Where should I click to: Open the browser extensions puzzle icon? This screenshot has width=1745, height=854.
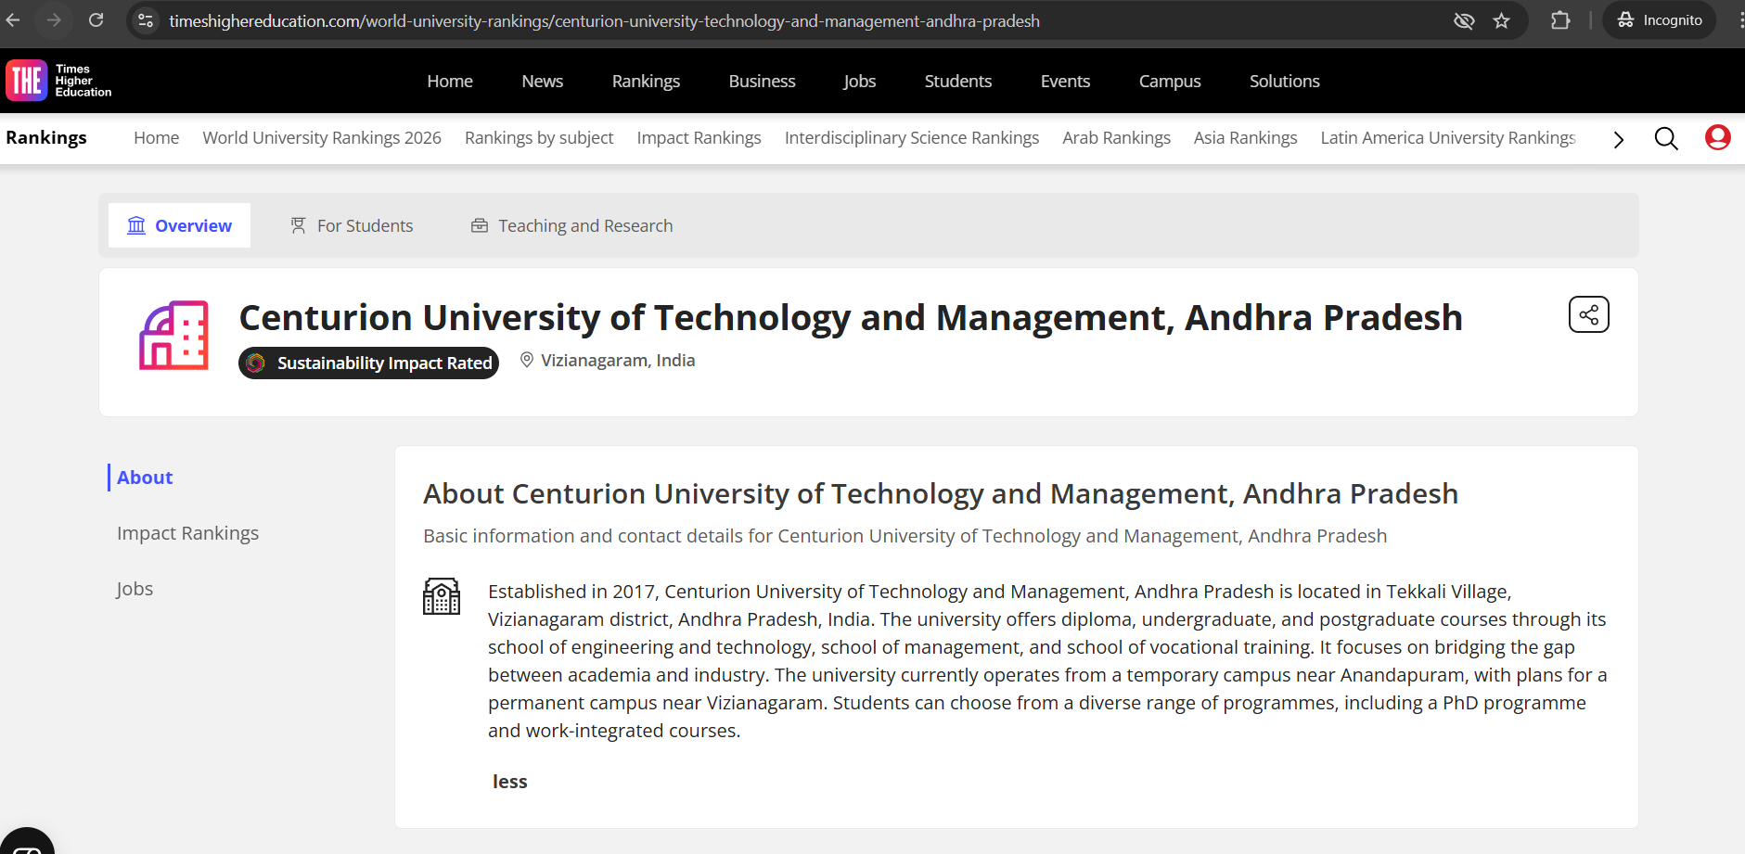coord(1560,20)
